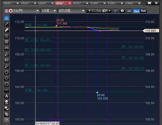Screen dimensions: 162x125
Task: Select the circle shape tool
Action: click(x=6, y=78)
